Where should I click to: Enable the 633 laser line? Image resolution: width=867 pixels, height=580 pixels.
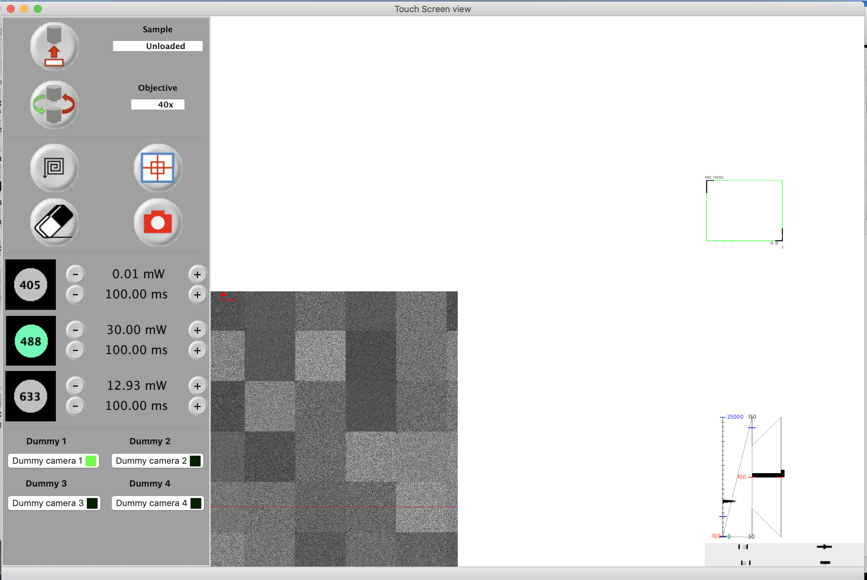(x=30, y=396)
